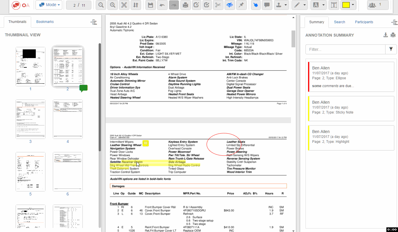
Task: Select the text highlight A tool
Action: coord(316,5)
